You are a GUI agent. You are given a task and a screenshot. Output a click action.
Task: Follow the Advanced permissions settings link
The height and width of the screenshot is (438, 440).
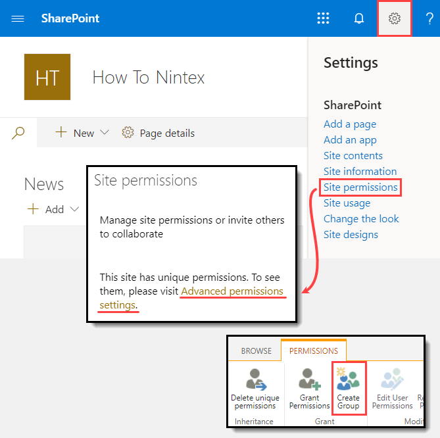(x=232, y=291)
